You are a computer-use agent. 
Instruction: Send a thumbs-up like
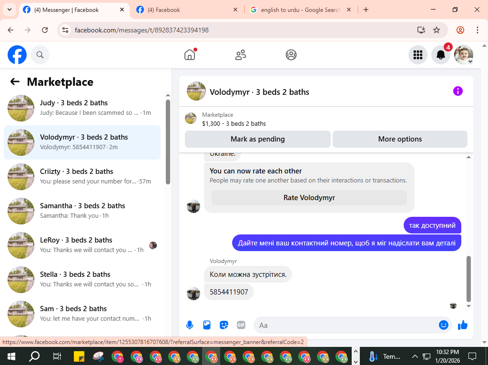click(463, 325)
